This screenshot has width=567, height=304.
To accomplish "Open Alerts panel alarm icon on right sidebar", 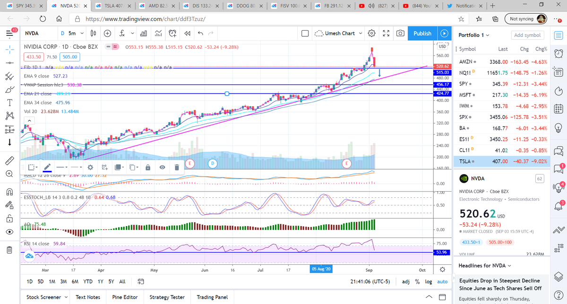I will [558, 53].
